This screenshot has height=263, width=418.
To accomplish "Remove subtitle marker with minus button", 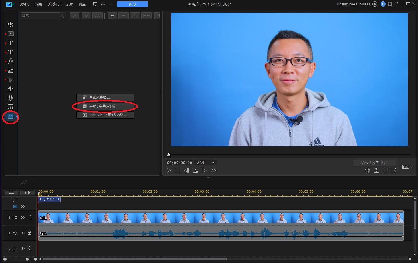I will pyautogui.click(x=124, y=16).
